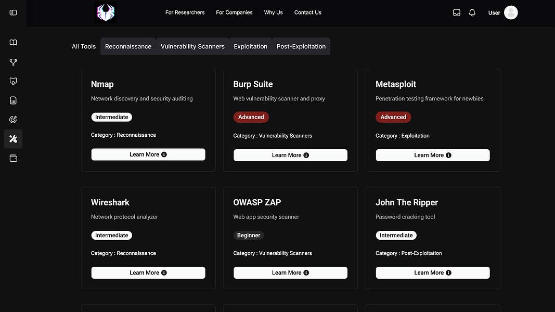Click 'Category : Post-Exploitation' text
Screen dimensions: 555x312
coord(409,253)
